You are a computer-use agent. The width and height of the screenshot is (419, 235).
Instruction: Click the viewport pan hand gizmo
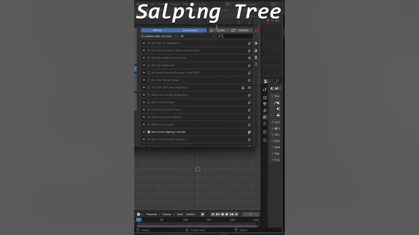tap(256, 51)
